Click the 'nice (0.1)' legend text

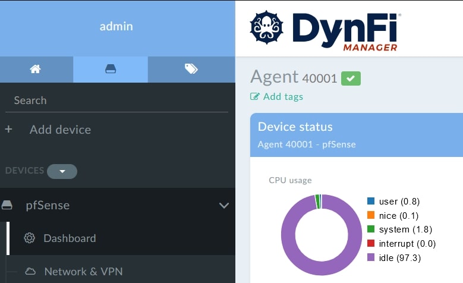point(399,216)
